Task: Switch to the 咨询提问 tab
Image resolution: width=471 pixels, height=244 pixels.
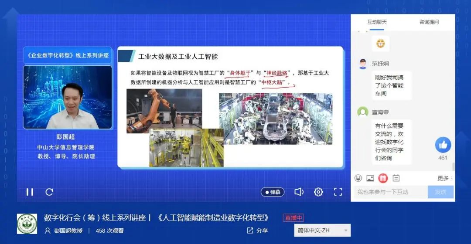Action: (x=429, y=22)
